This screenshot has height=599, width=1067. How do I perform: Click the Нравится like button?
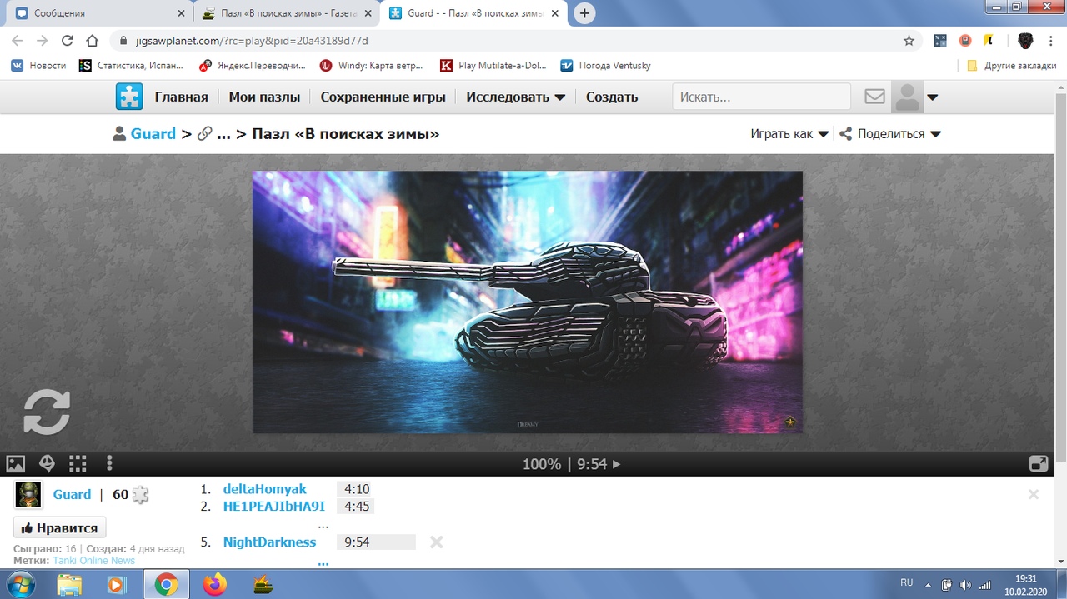click(60, 528)
